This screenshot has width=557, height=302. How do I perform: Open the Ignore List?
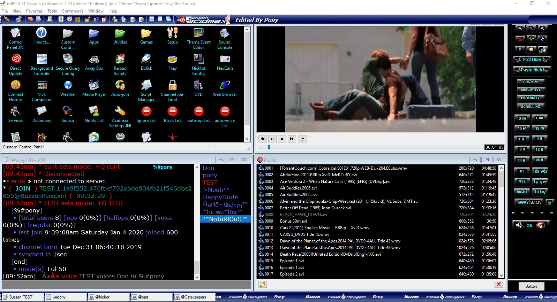[x=146, y=114]
